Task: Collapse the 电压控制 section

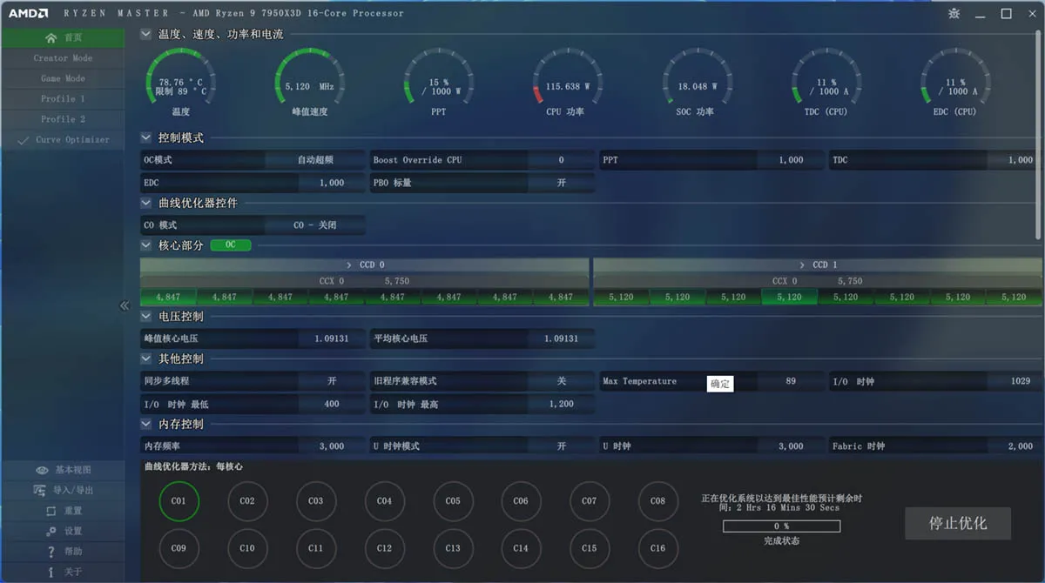Action: click(x=146, y=316)
